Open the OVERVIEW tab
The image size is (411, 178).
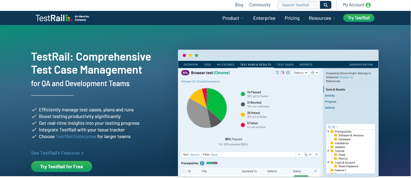[x=191, y=65]
